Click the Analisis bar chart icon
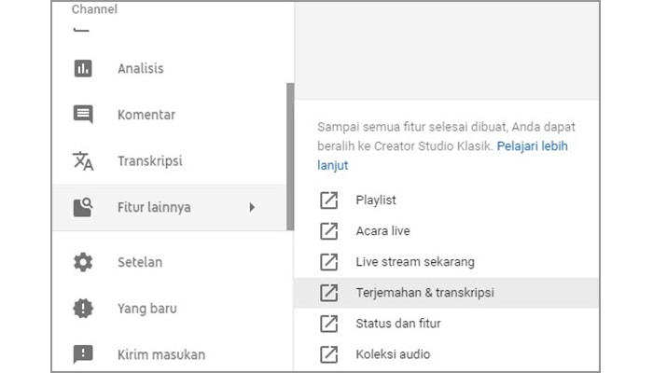This screenshot has height=373, width=653. [x=83, y=68]
